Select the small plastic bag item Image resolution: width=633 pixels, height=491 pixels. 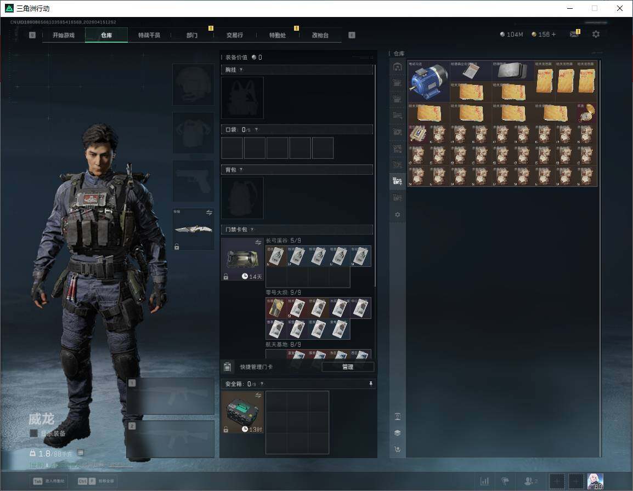(471, 71)
